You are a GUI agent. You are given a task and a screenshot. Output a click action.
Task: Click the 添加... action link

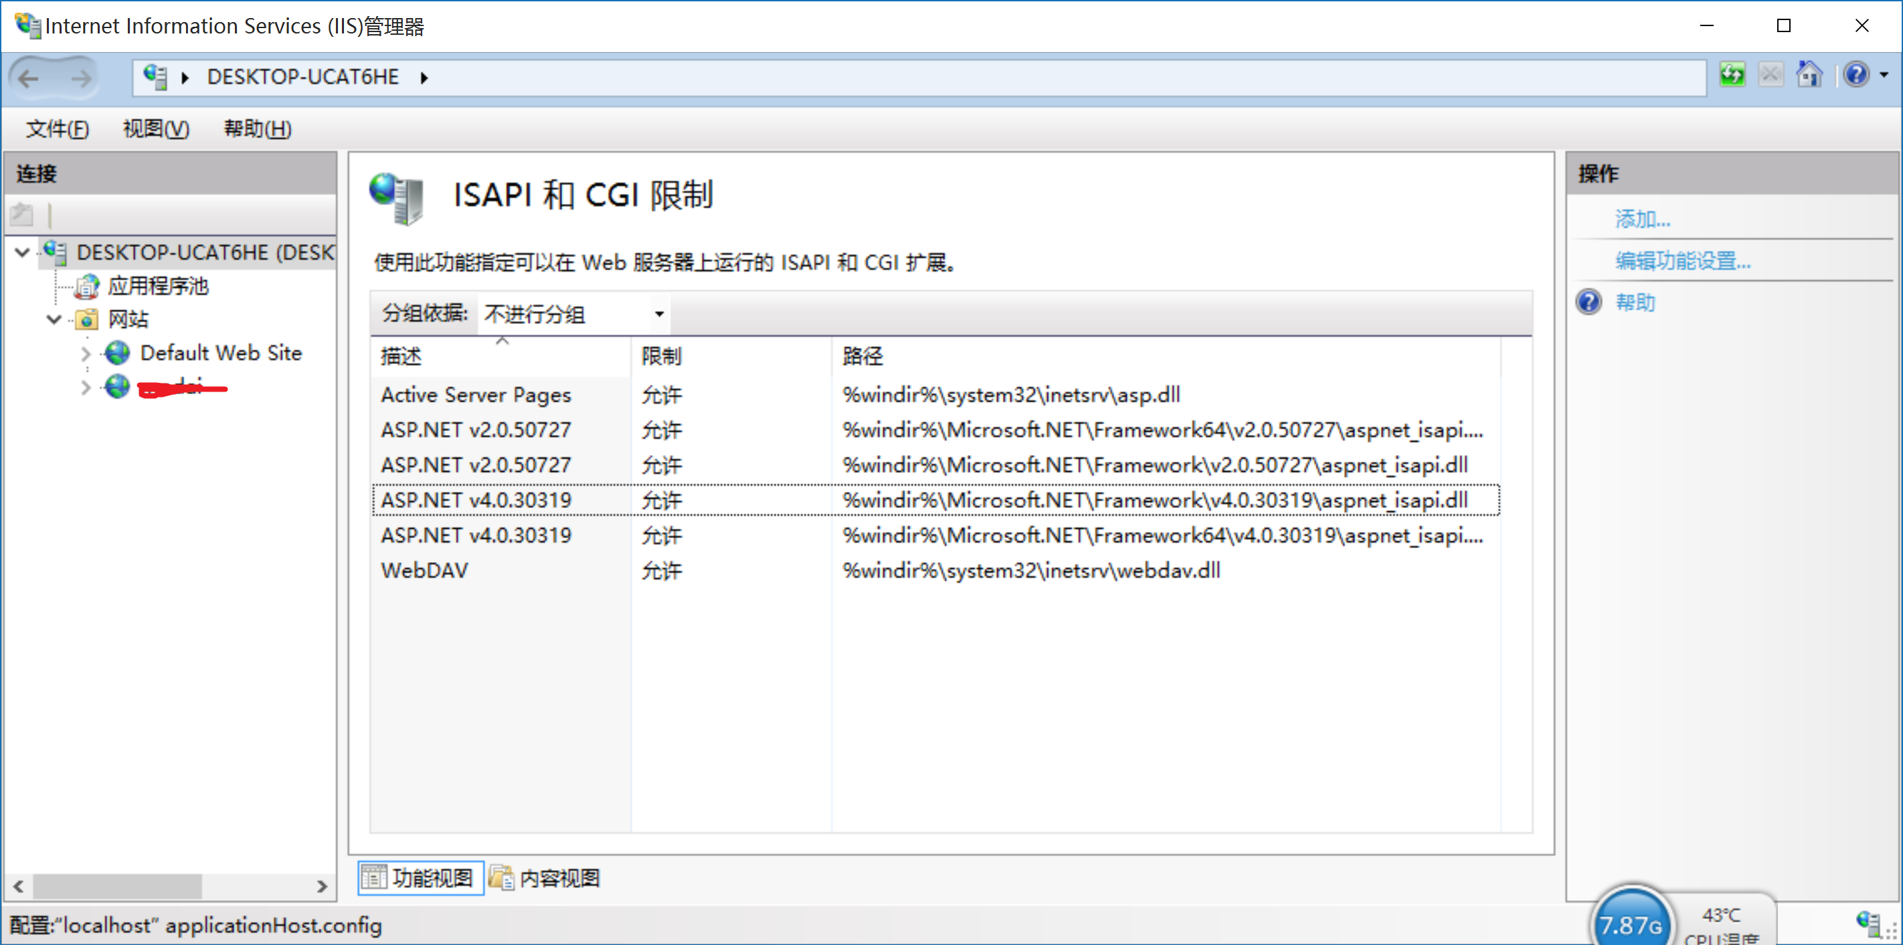click(x=1642, y=220)
